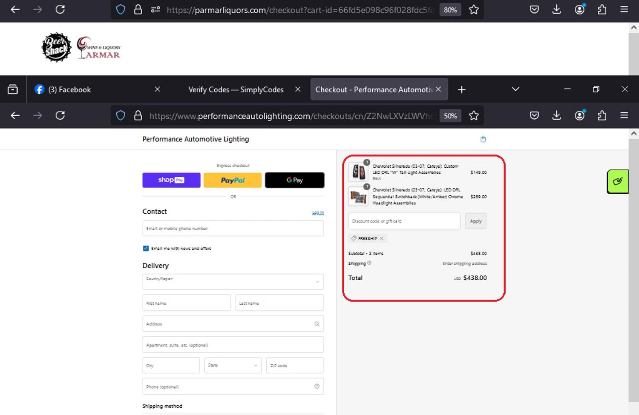Screen dimensions: 639x415
Task: Pay with PayPal button
Action: coord(233,180)
